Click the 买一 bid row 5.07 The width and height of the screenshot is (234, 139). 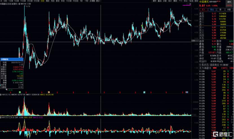point(216,27)
